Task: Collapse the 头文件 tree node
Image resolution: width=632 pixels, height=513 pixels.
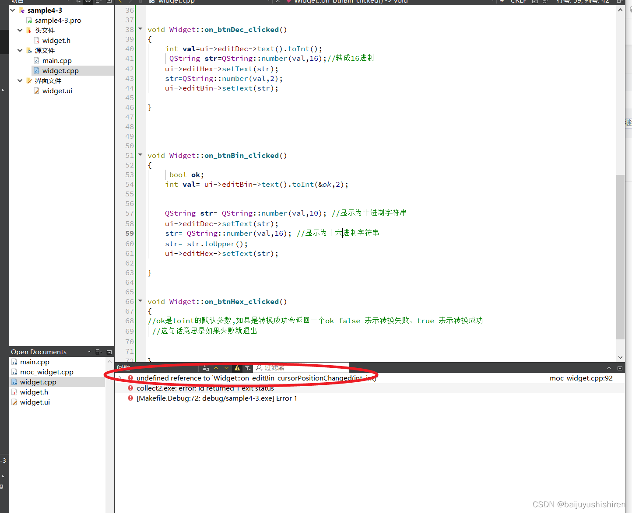Action: click(20, 30)
